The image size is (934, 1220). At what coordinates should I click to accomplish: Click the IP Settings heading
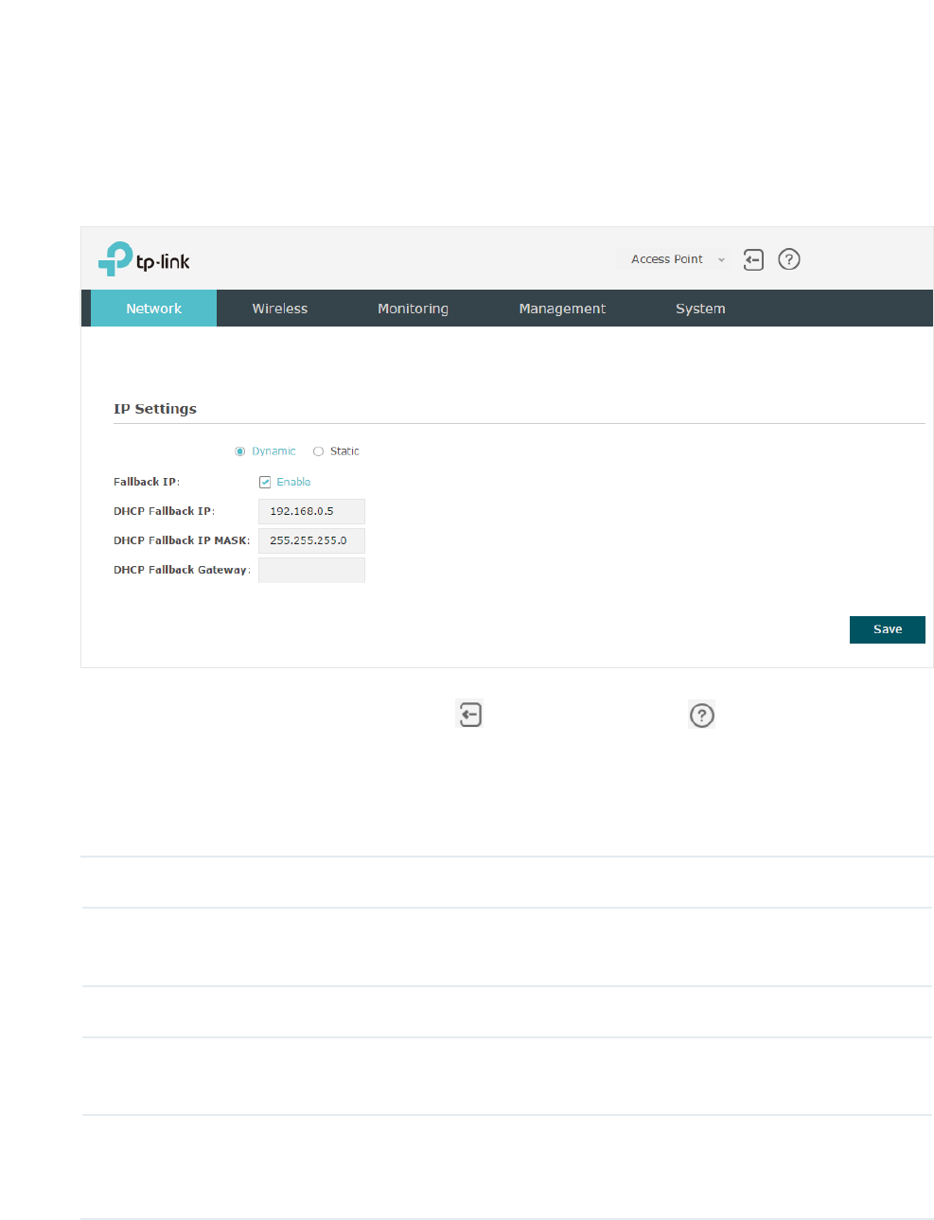click(155, 409)
